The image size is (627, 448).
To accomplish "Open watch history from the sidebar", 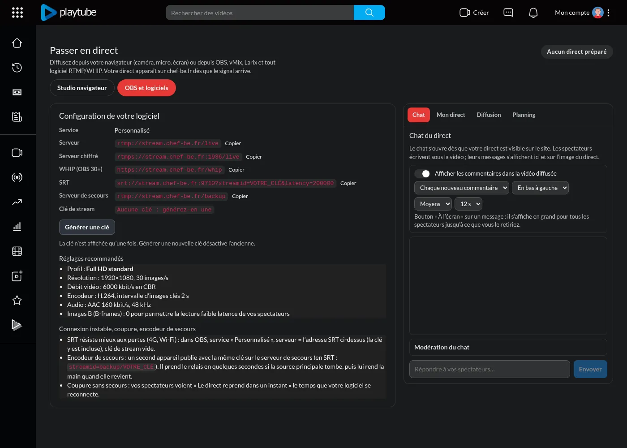I will pyautogui.click(x=17, y=68).
